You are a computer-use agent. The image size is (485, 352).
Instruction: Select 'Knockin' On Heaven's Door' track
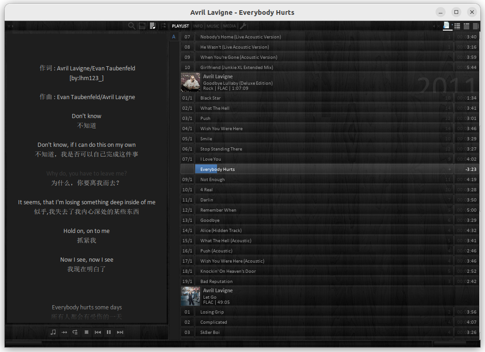pyautogui.click(x=330, y=271)
